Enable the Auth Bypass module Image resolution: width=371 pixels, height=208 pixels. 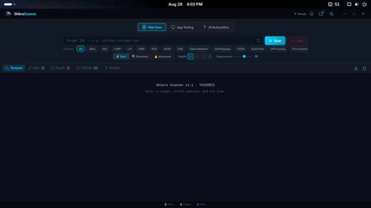pos(222,49)
